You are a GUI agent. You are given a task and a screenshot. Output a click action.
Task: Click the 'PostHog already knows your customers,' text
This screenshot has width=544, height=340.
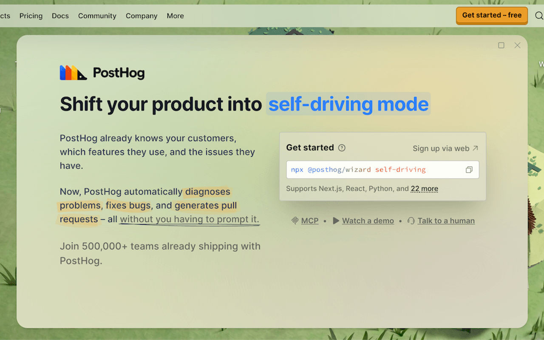click(148, 138)
